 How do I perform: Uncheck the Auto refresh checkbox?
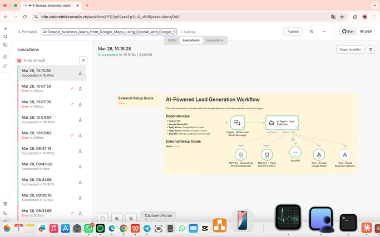19,60
